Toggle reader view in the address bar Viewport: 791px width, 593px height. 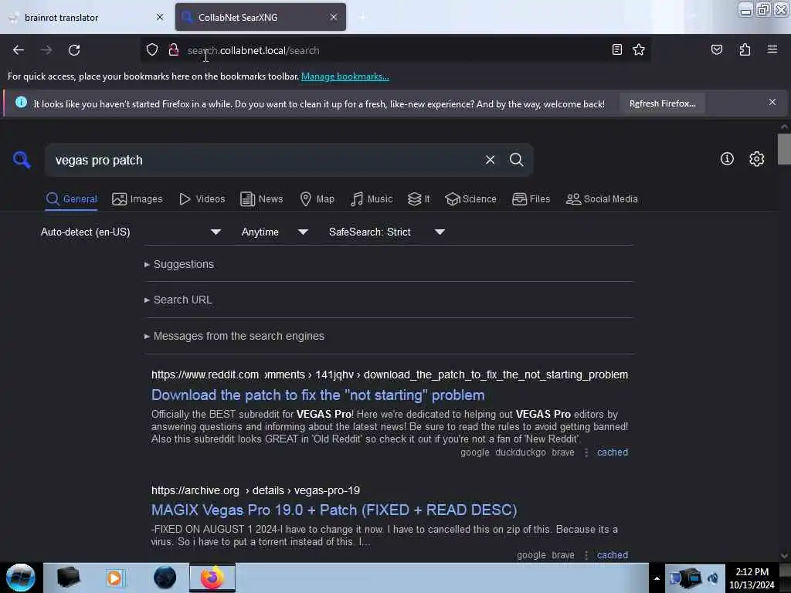pos(617,49)
